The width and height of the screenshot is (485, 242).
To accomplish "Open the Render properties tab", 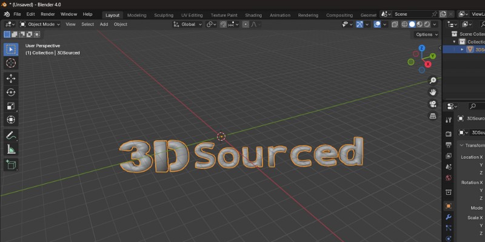I will tap(448, 134).
